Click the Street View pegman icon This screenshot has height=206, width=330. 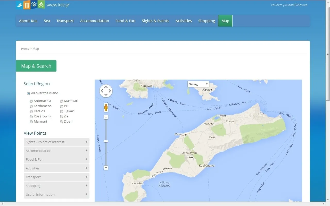pyautogui.click(x=106, y=107)
